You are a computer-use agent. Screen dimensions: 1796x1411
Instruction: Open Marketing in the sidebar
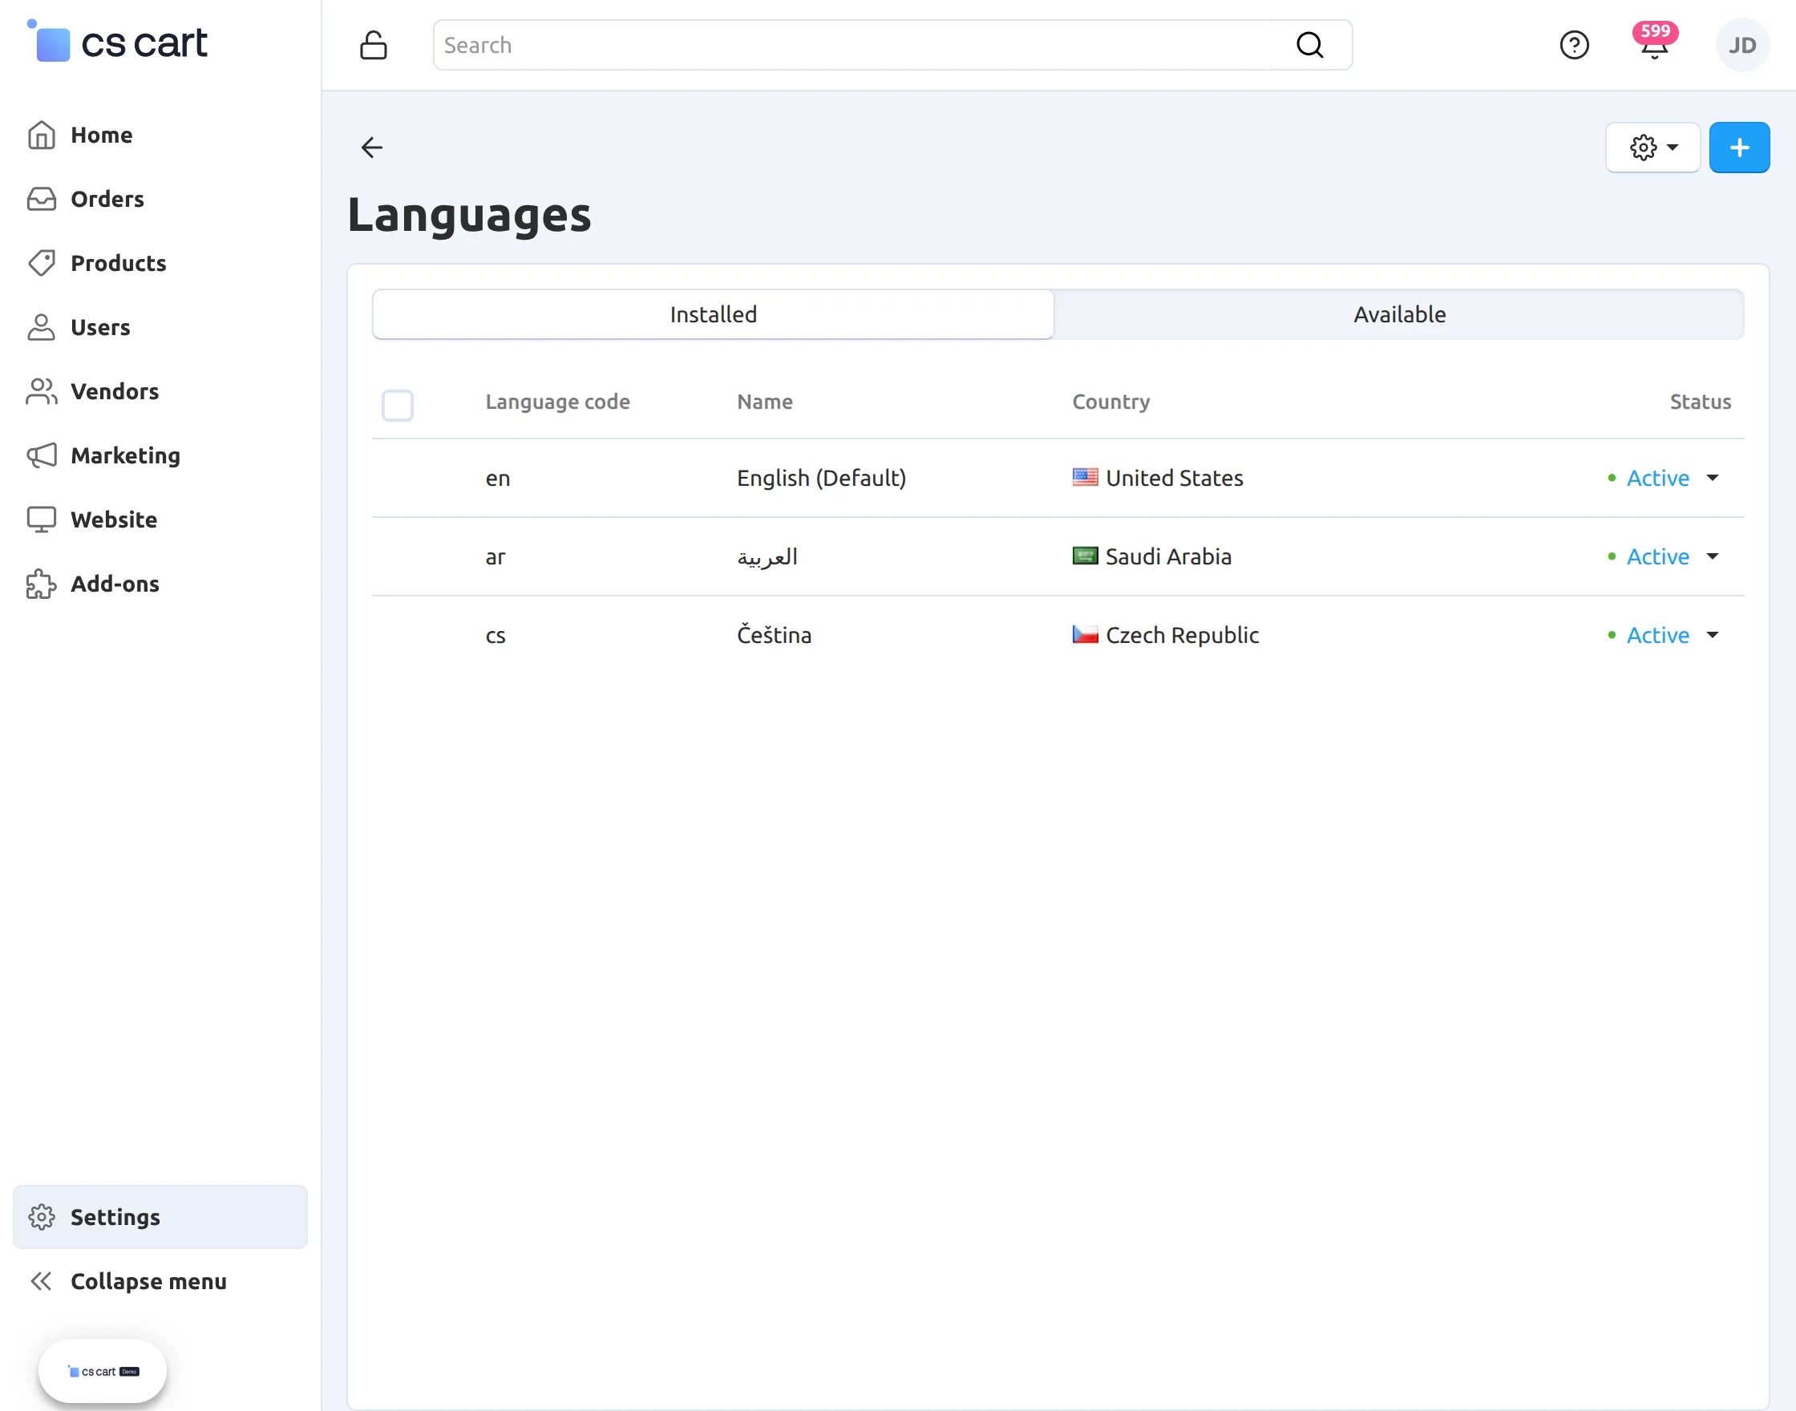[x=160, y=455]
